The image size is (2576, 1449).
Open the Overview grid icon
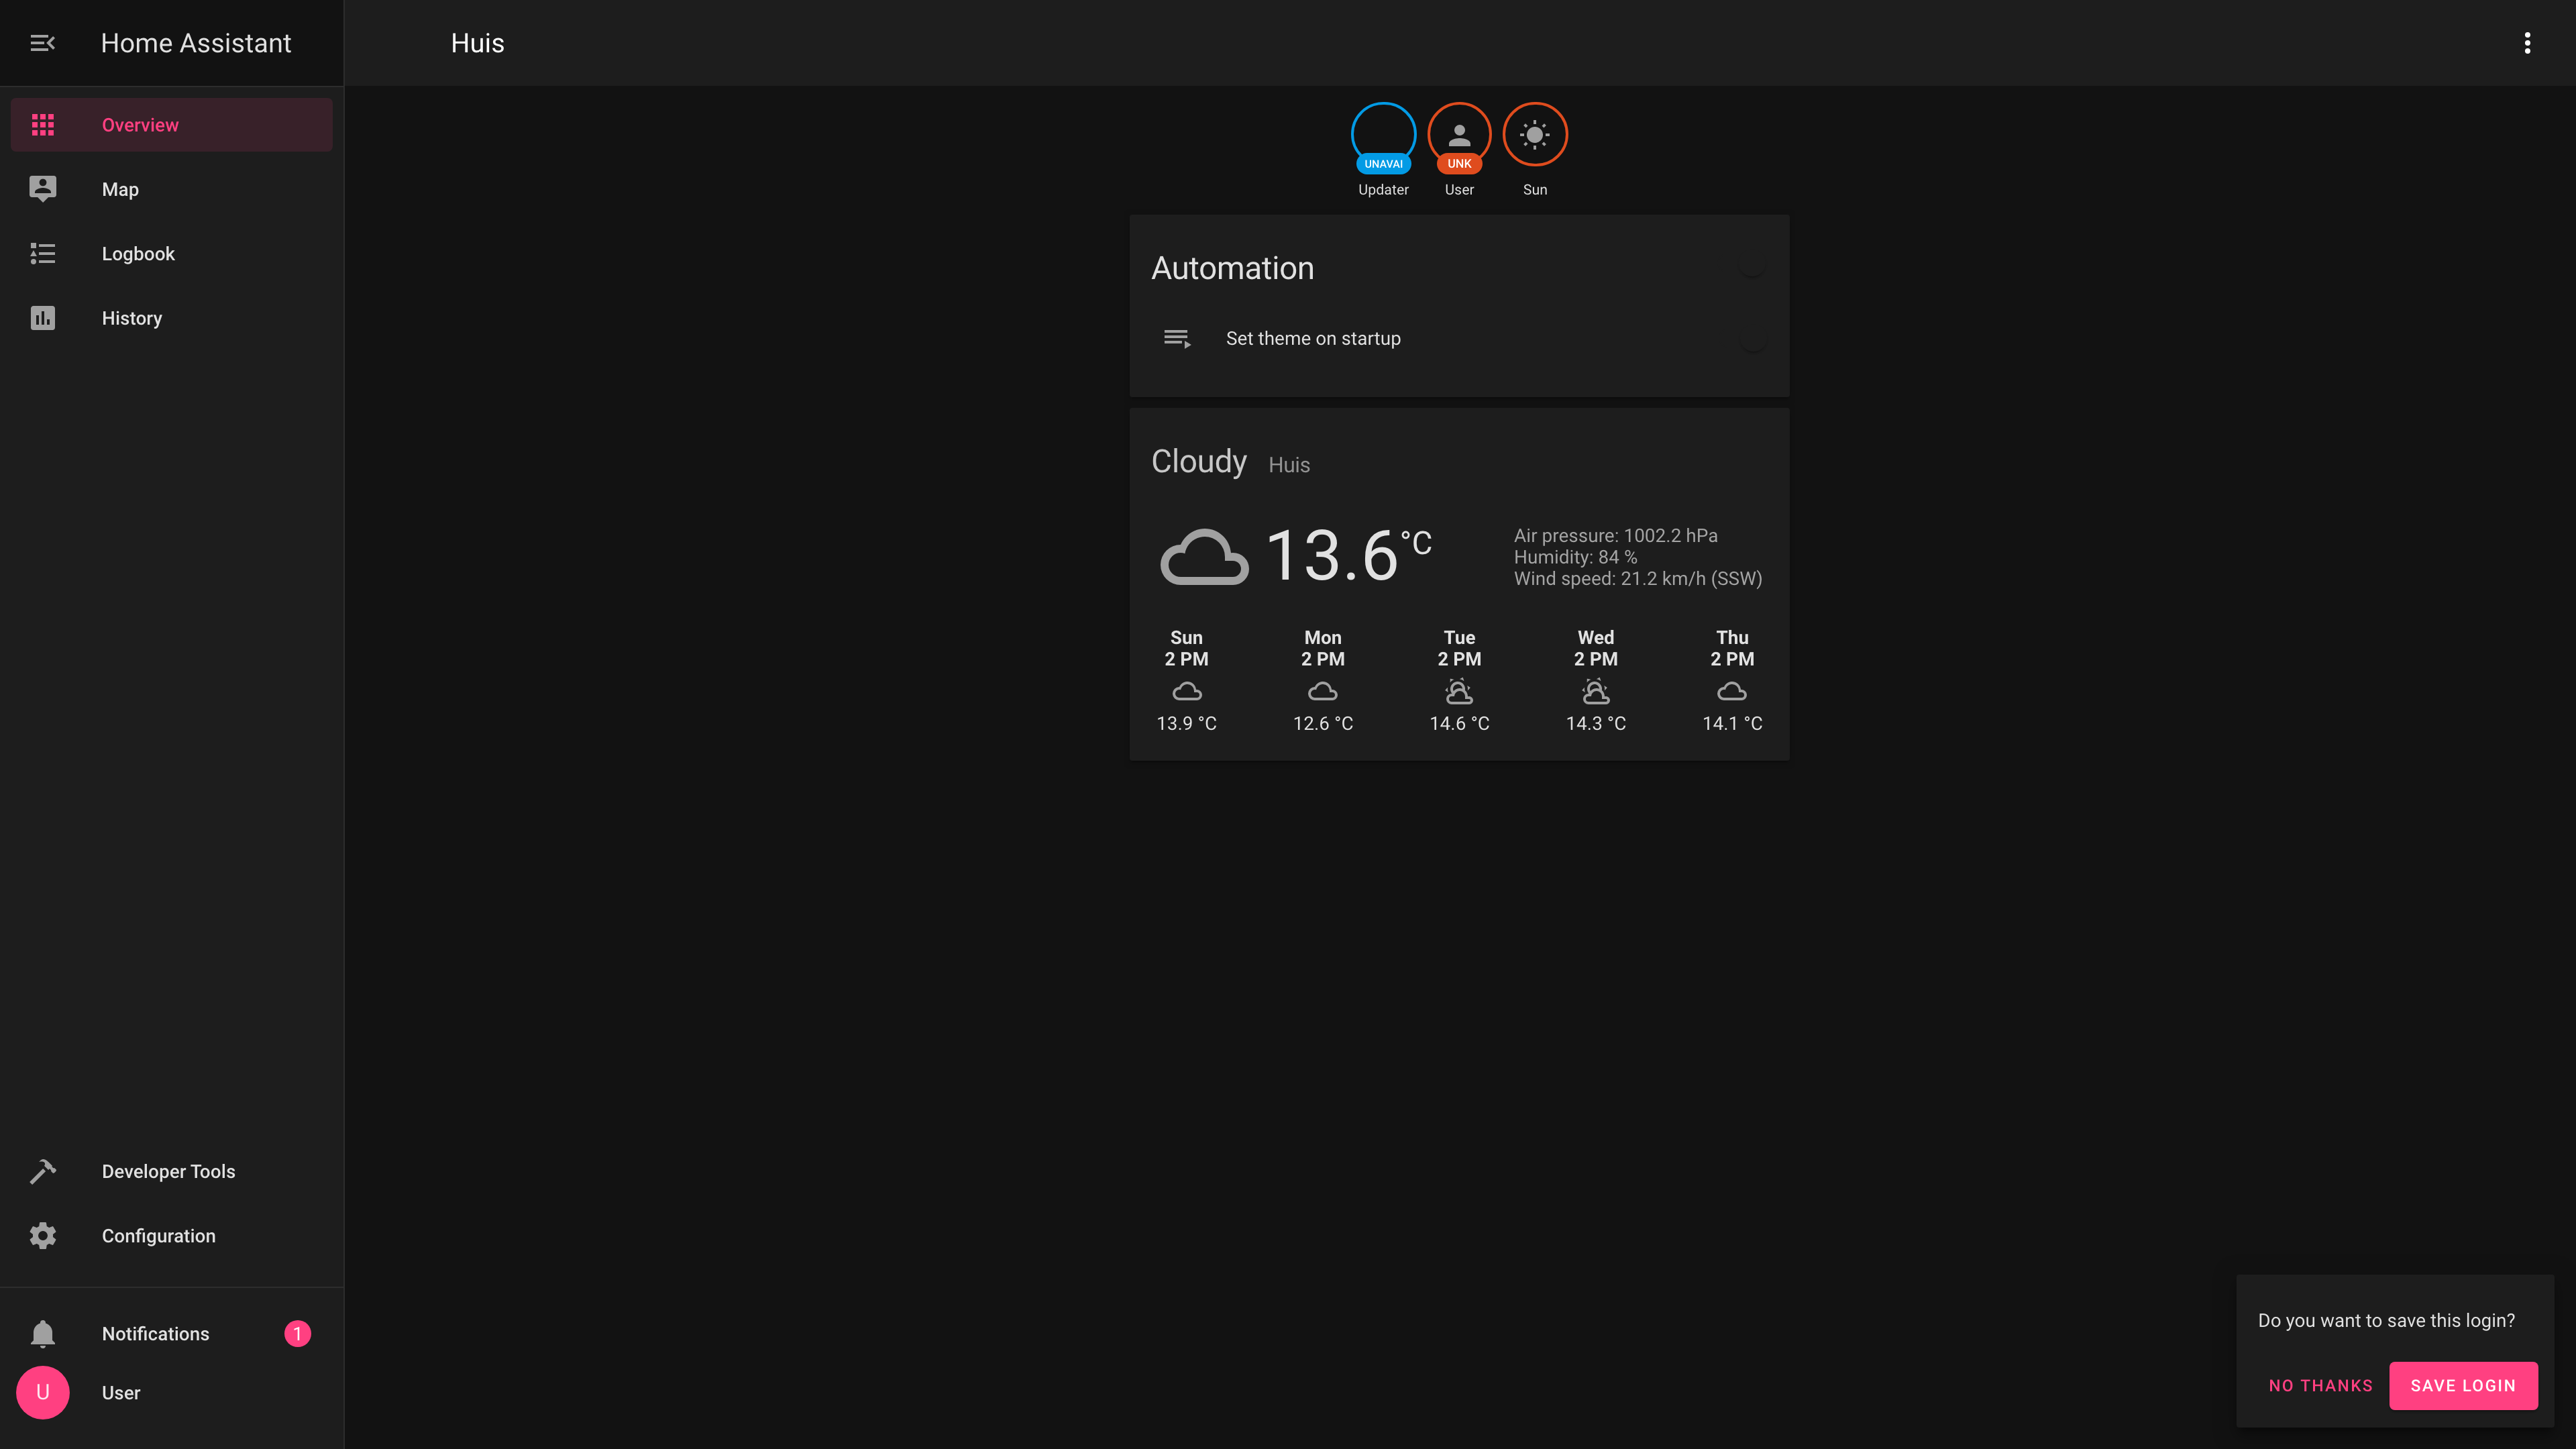(x=42, y=125)
